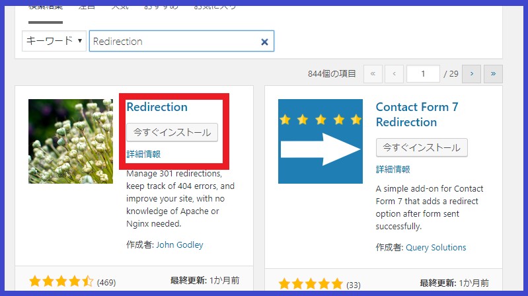
Task: Click the Contact Form 7 Redirection description text
Action: pyautogui.click(x=430, y=207)
